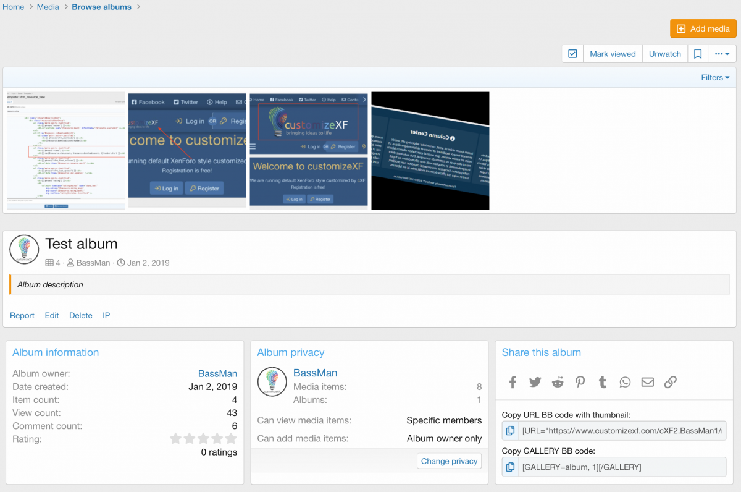Click the Comment count value 6
Viewport: 741px width, 492px height.
click(235, 426)
